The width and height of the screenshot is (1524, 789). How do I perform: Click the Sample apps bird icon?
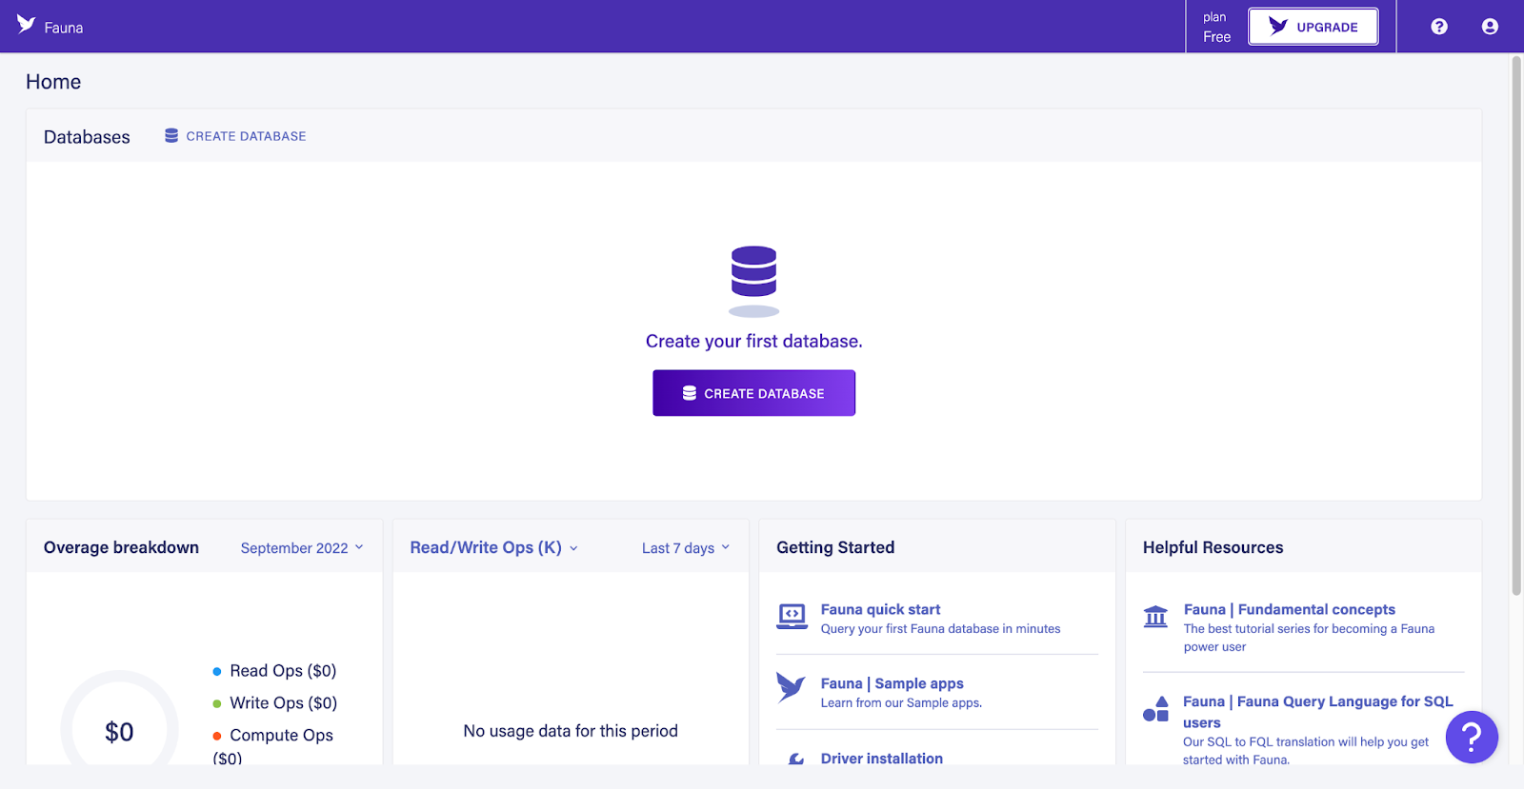pyautogui.click(x=791, y=687)
